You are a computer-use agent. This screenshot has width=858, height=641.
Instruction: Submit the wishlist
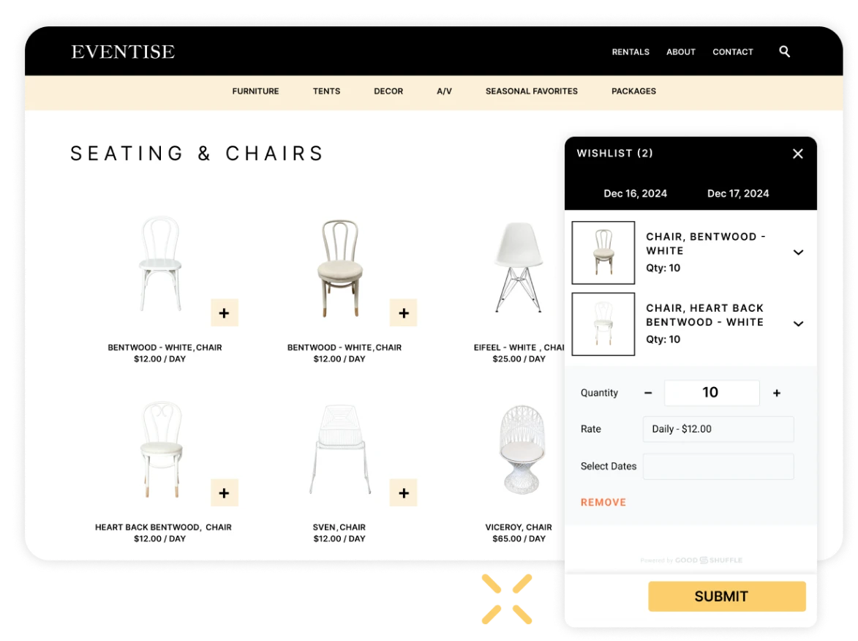726,596
